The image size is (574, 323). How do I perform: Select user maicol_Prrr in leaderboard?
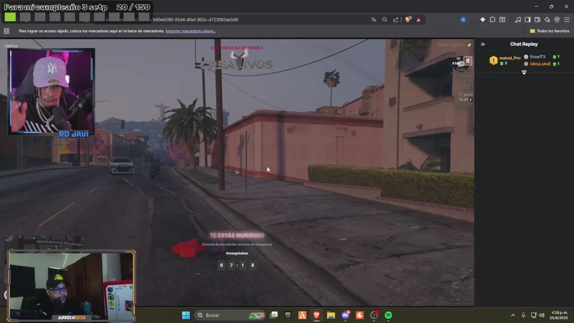[x=510, y=58]
